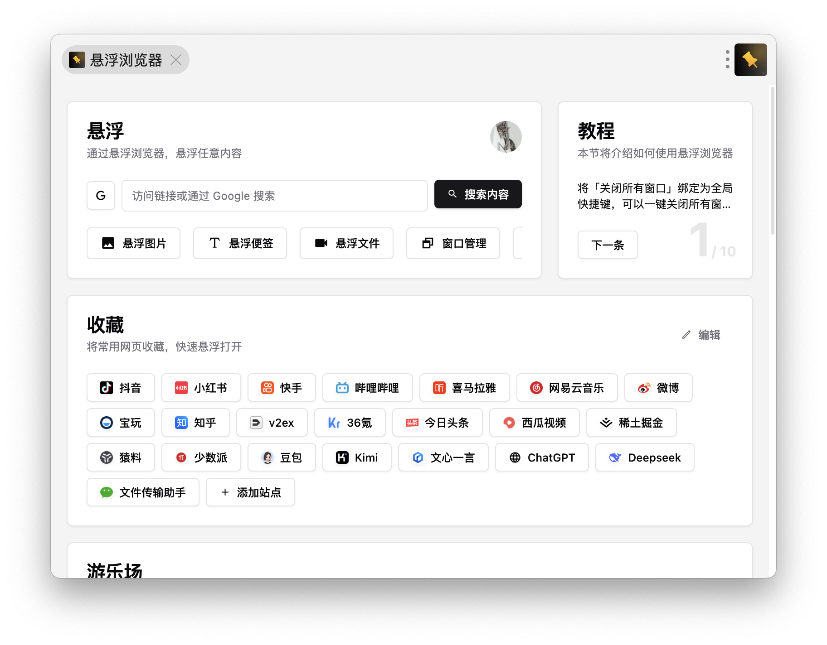Image resolution: width=827 pixels, height=645 pixels.
Task: Go to 下一条 tutorial tip
Action: point(608,245)
